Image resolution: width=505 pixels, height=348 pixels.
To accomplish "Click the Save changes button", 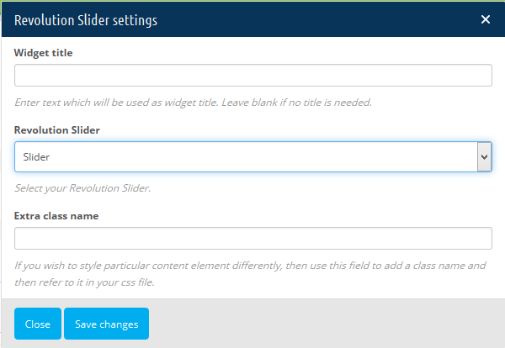I will click(x=106, y=324).
